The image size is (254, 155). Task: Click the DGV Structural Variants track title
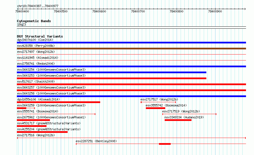click(x=40, y=36)
